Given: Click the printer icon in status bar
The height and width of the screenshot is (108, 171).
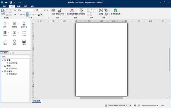Looking at the screenshot, I should pos(106,106).
